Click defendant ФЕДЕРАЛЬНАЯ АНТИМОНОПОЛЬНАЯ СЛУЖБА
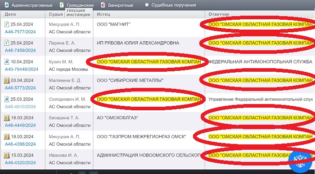The image size is (315, 174). click(x=261, y=62)
